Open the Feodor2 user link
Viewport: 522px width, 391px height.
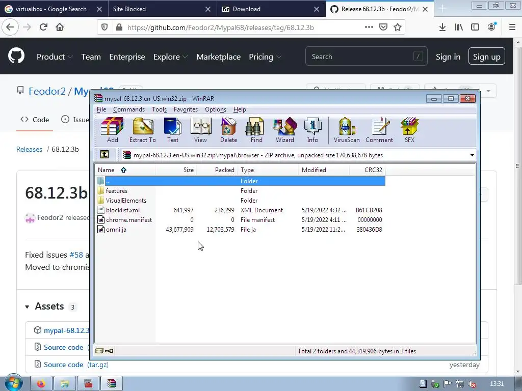[x=47, y=91]
